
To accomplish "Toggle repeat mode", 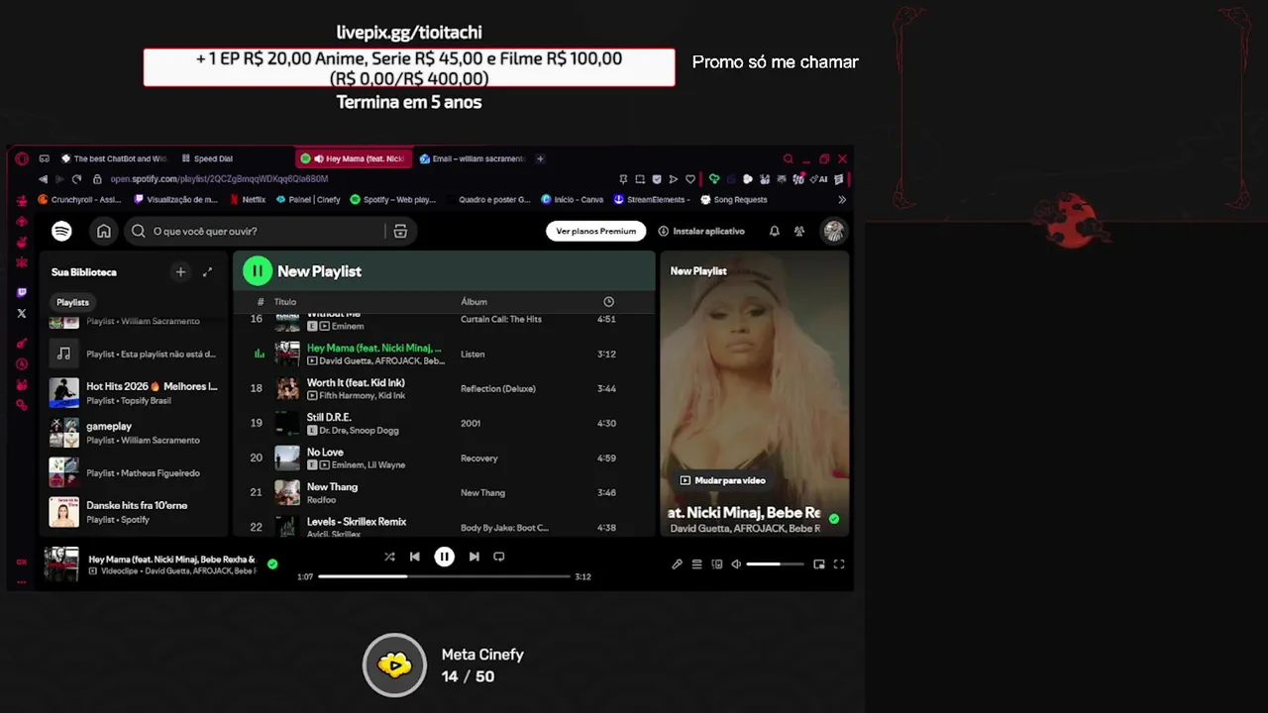I will [x=499, y=557].
